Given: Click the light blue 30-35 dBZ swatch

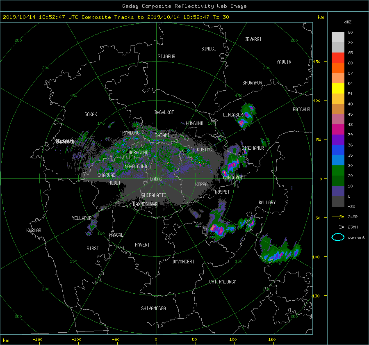Looking at the screenshot, I should [338, 160].
